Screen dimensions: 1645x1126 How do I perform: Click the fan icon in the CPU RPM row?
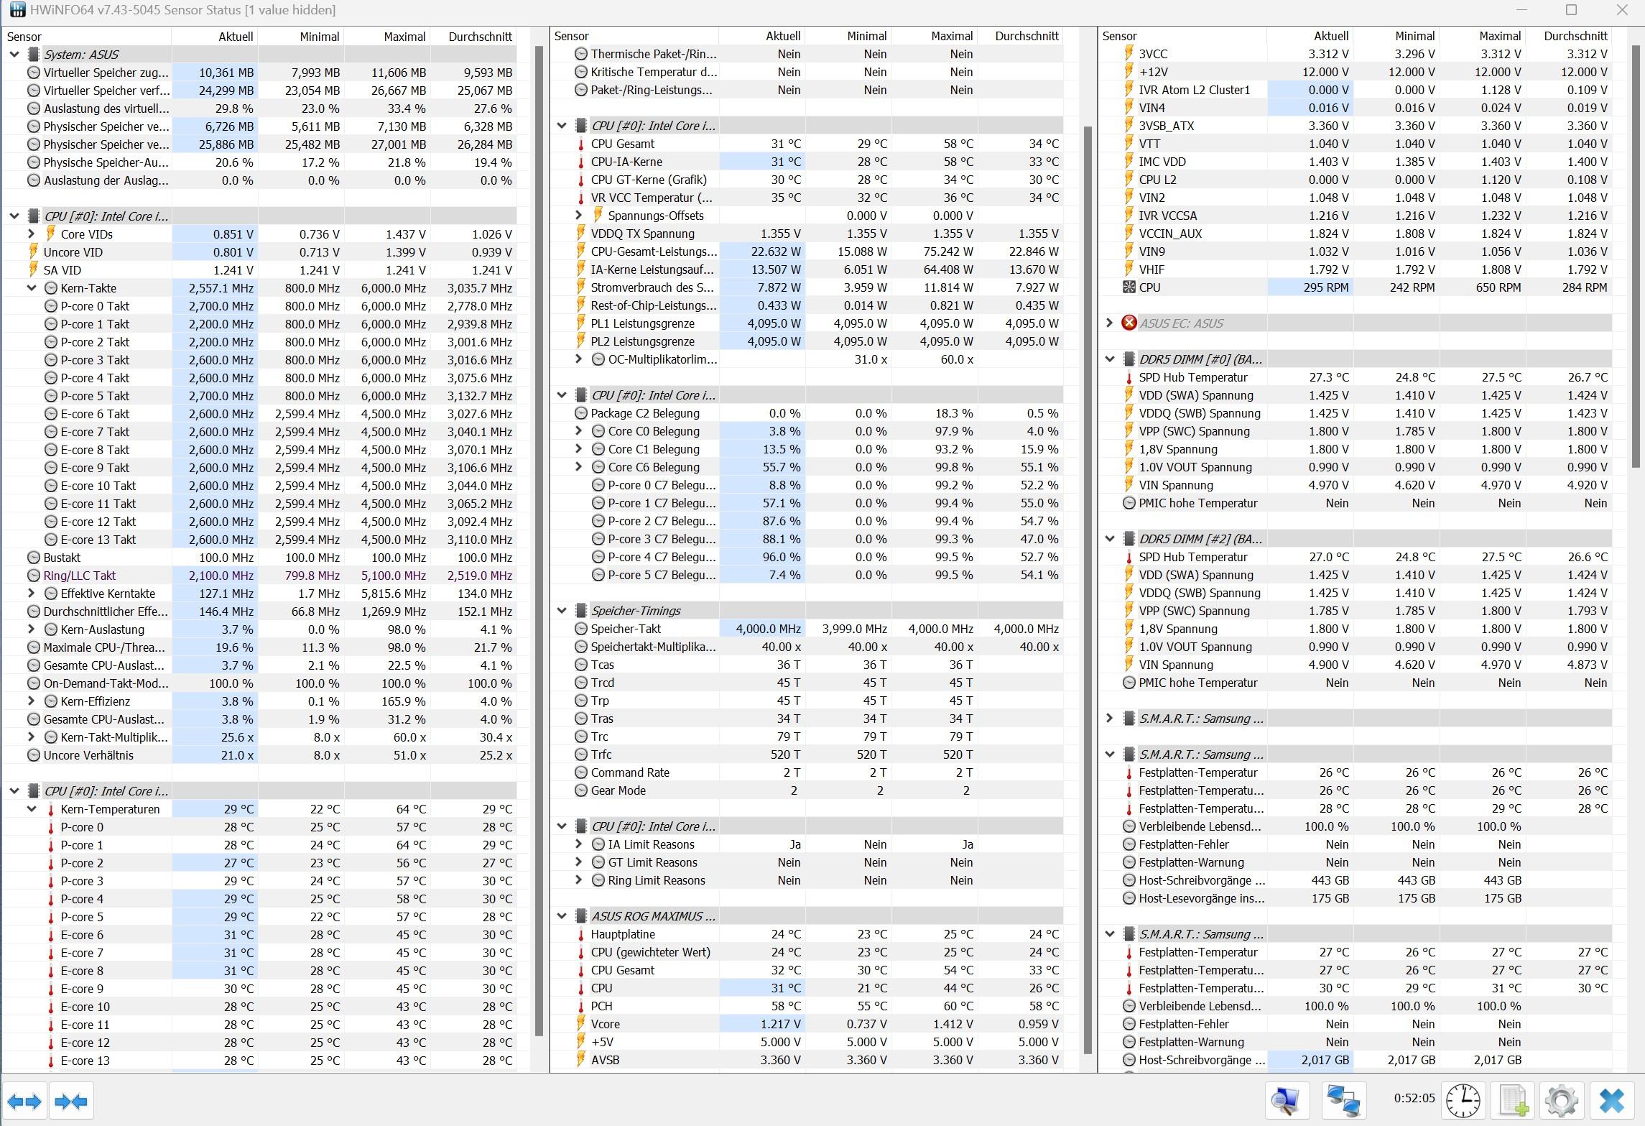point(1129,287)
